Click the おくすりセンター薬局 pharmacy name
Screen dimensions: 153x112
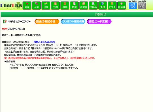(137, 1)
